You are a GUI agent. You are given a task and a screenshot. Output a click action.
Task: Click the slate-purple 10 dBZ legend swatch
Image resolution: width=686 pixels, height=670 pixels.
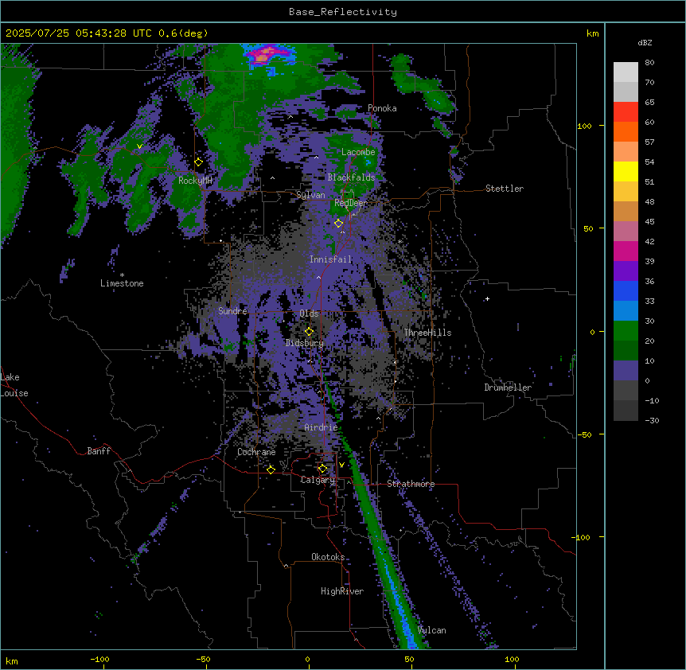pos(626,371)
